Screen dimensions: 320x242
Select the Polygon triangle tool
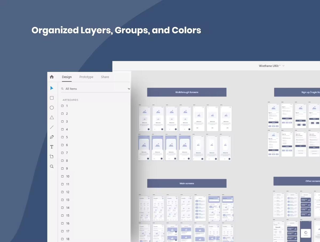tap(52, 117)
